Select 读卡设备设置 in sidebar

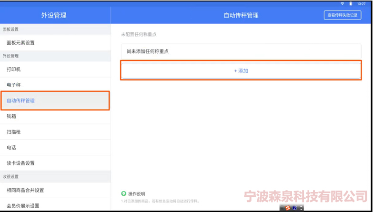[20, 163]
